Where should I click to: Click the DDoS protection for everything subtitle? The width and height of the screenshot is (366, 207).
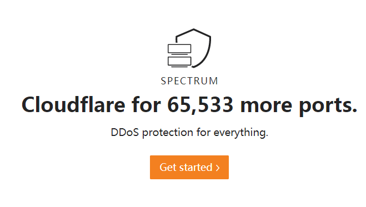(x=189, y=133)
